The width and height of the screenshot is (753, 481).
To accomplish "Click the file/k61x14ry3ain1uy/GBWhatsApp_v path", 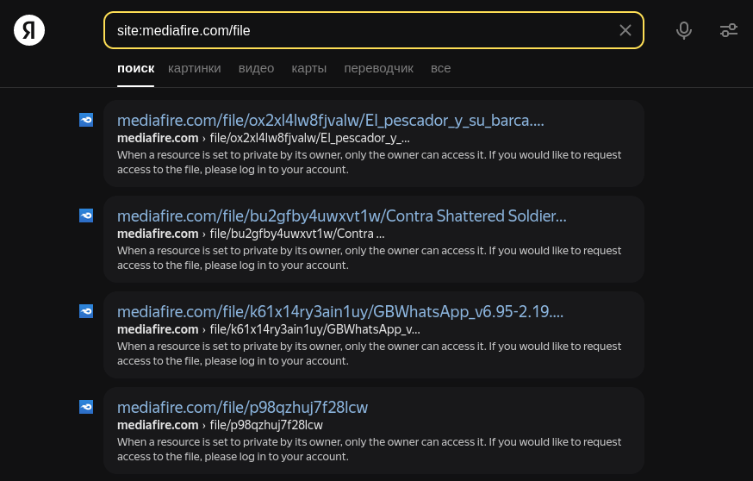I will [x=314, y=329].
